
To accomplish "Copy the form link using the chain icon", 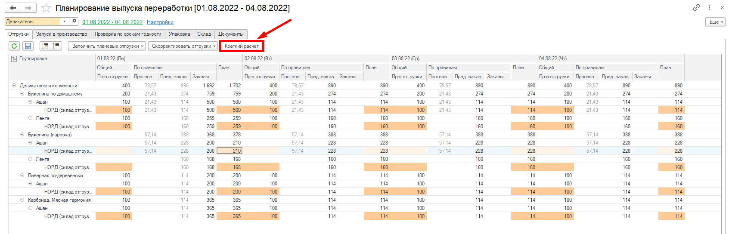I will pos(696,8).
